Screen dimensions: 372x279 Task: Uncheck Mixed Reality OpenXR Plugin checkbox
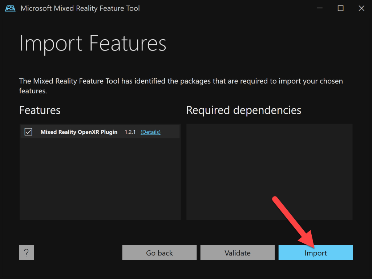coord(28,132)
